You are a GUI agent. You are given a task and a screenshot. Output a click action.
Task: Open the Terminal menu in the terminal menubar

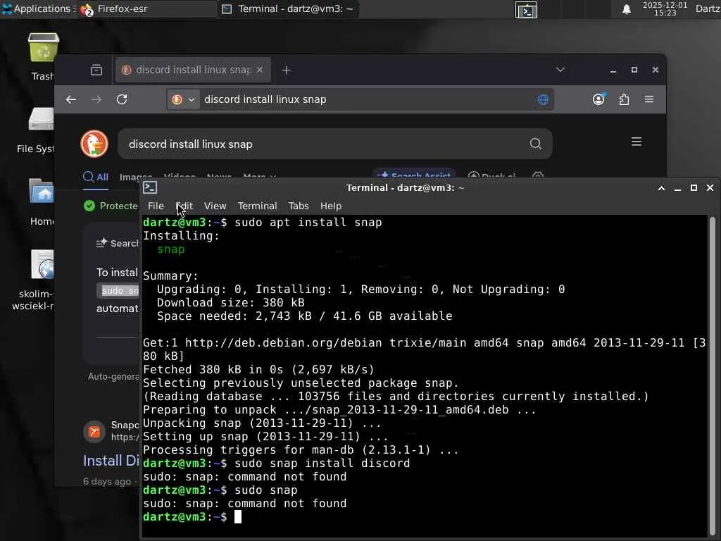pos(257,206)
